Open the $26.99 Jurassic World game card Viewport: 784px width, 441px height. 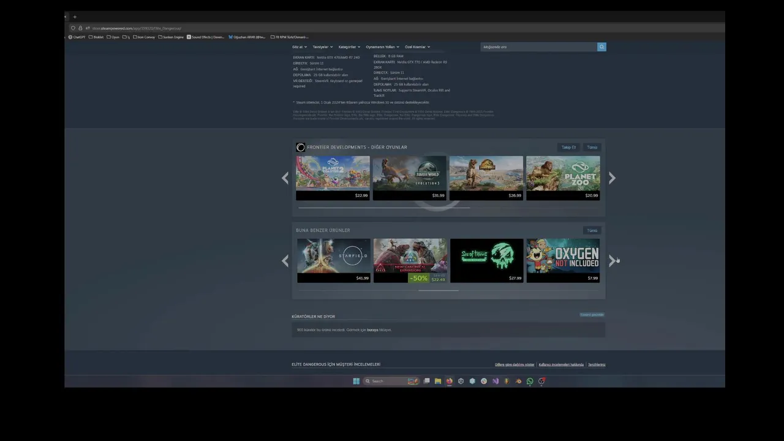click(x=486, y=178)
